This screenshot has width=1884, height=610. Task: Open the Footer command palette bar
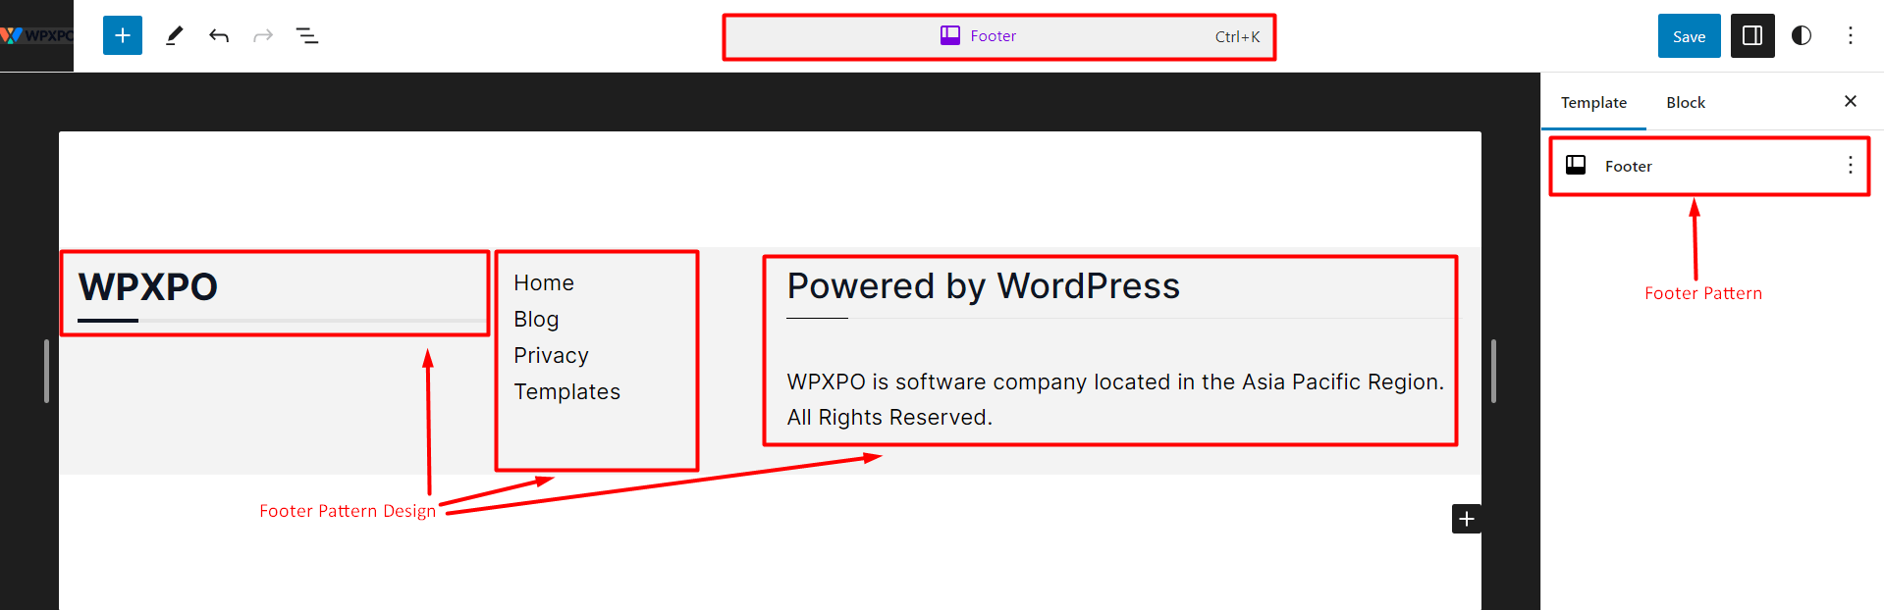[999, 36]
